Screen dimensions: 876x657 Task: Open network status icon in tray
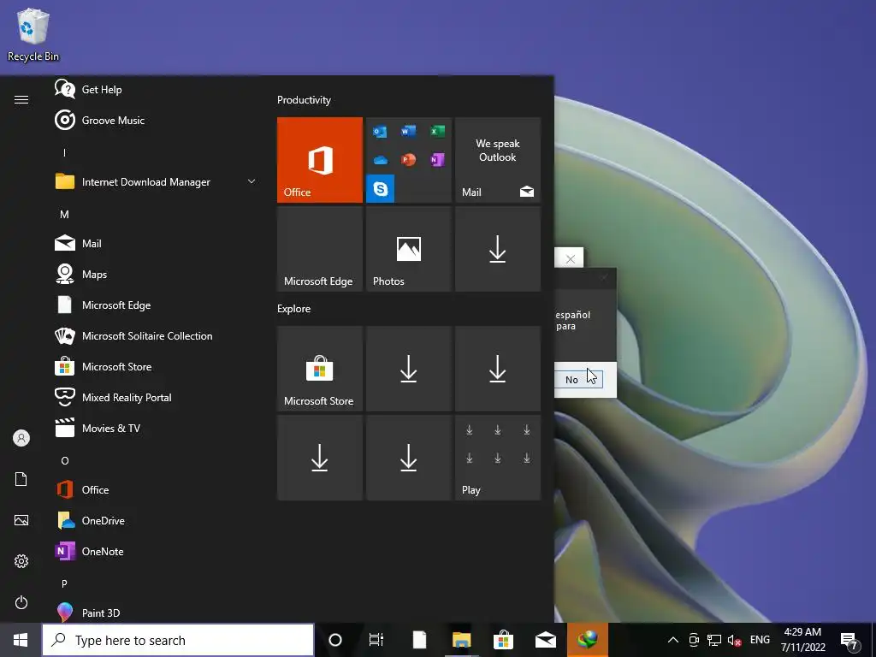pos(714,640)
